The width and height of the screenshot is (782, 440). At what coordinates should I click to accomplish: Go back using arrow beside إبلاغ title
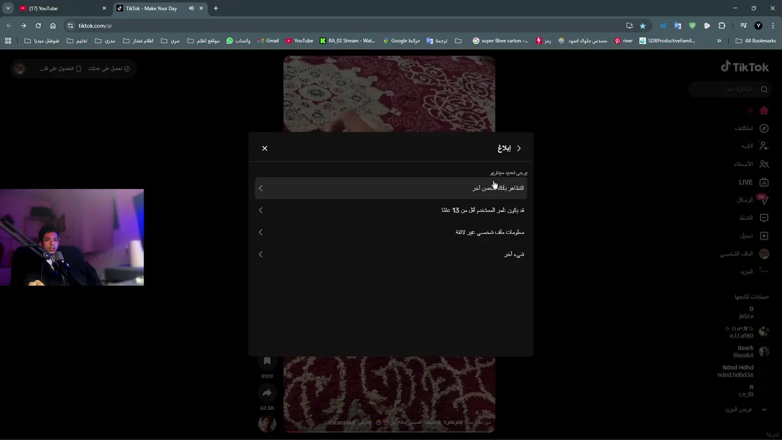click(x=519, y=148)
